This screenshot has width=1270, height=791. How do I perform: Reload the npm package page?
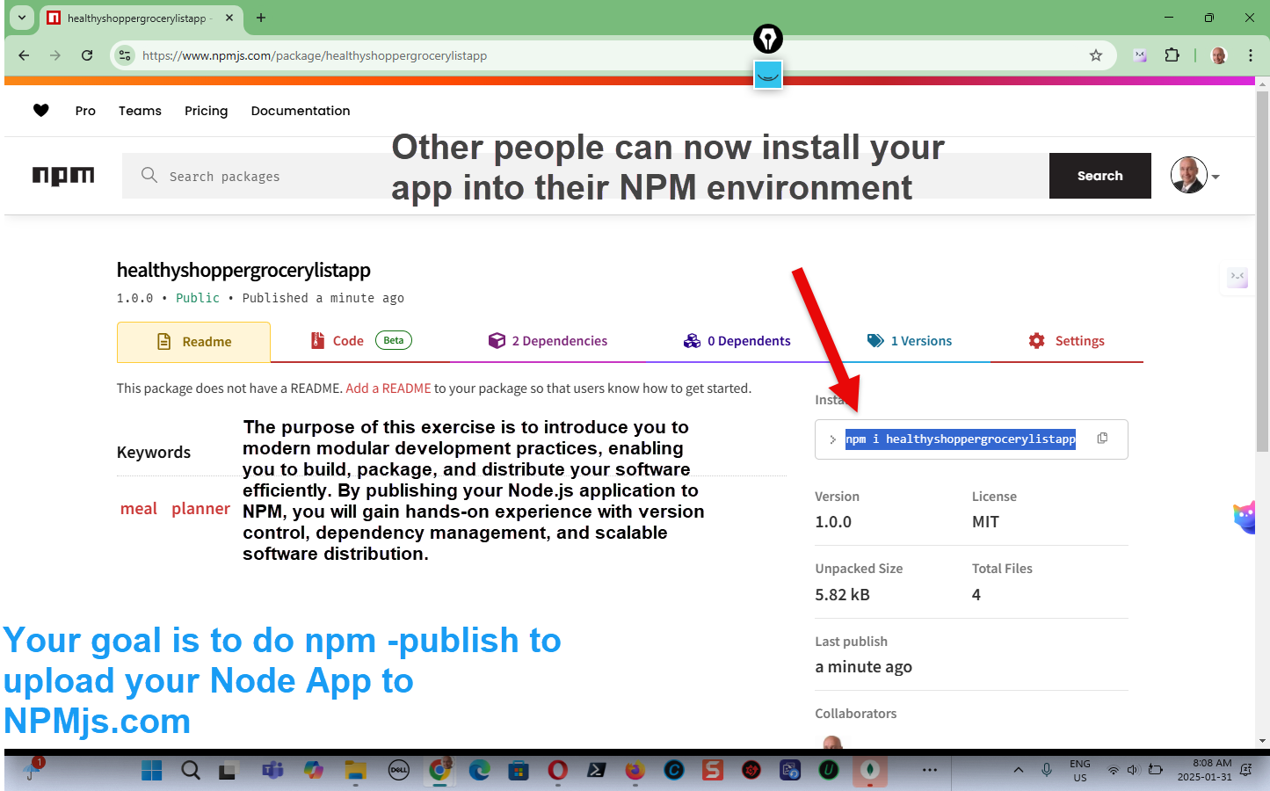click(x=87, y=55)
